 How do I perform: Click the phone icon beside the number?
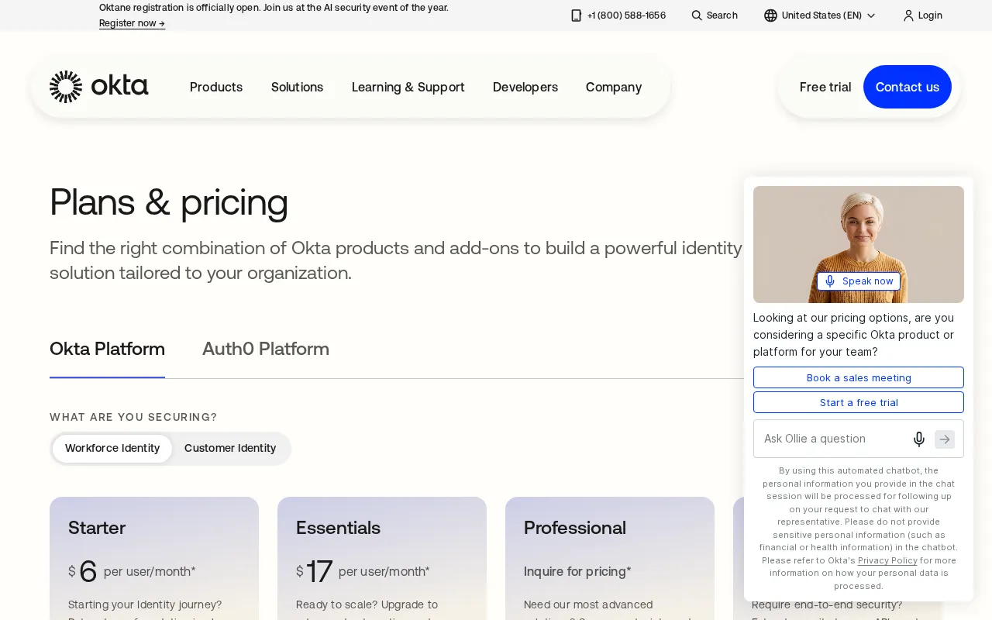tap(576, 15)
